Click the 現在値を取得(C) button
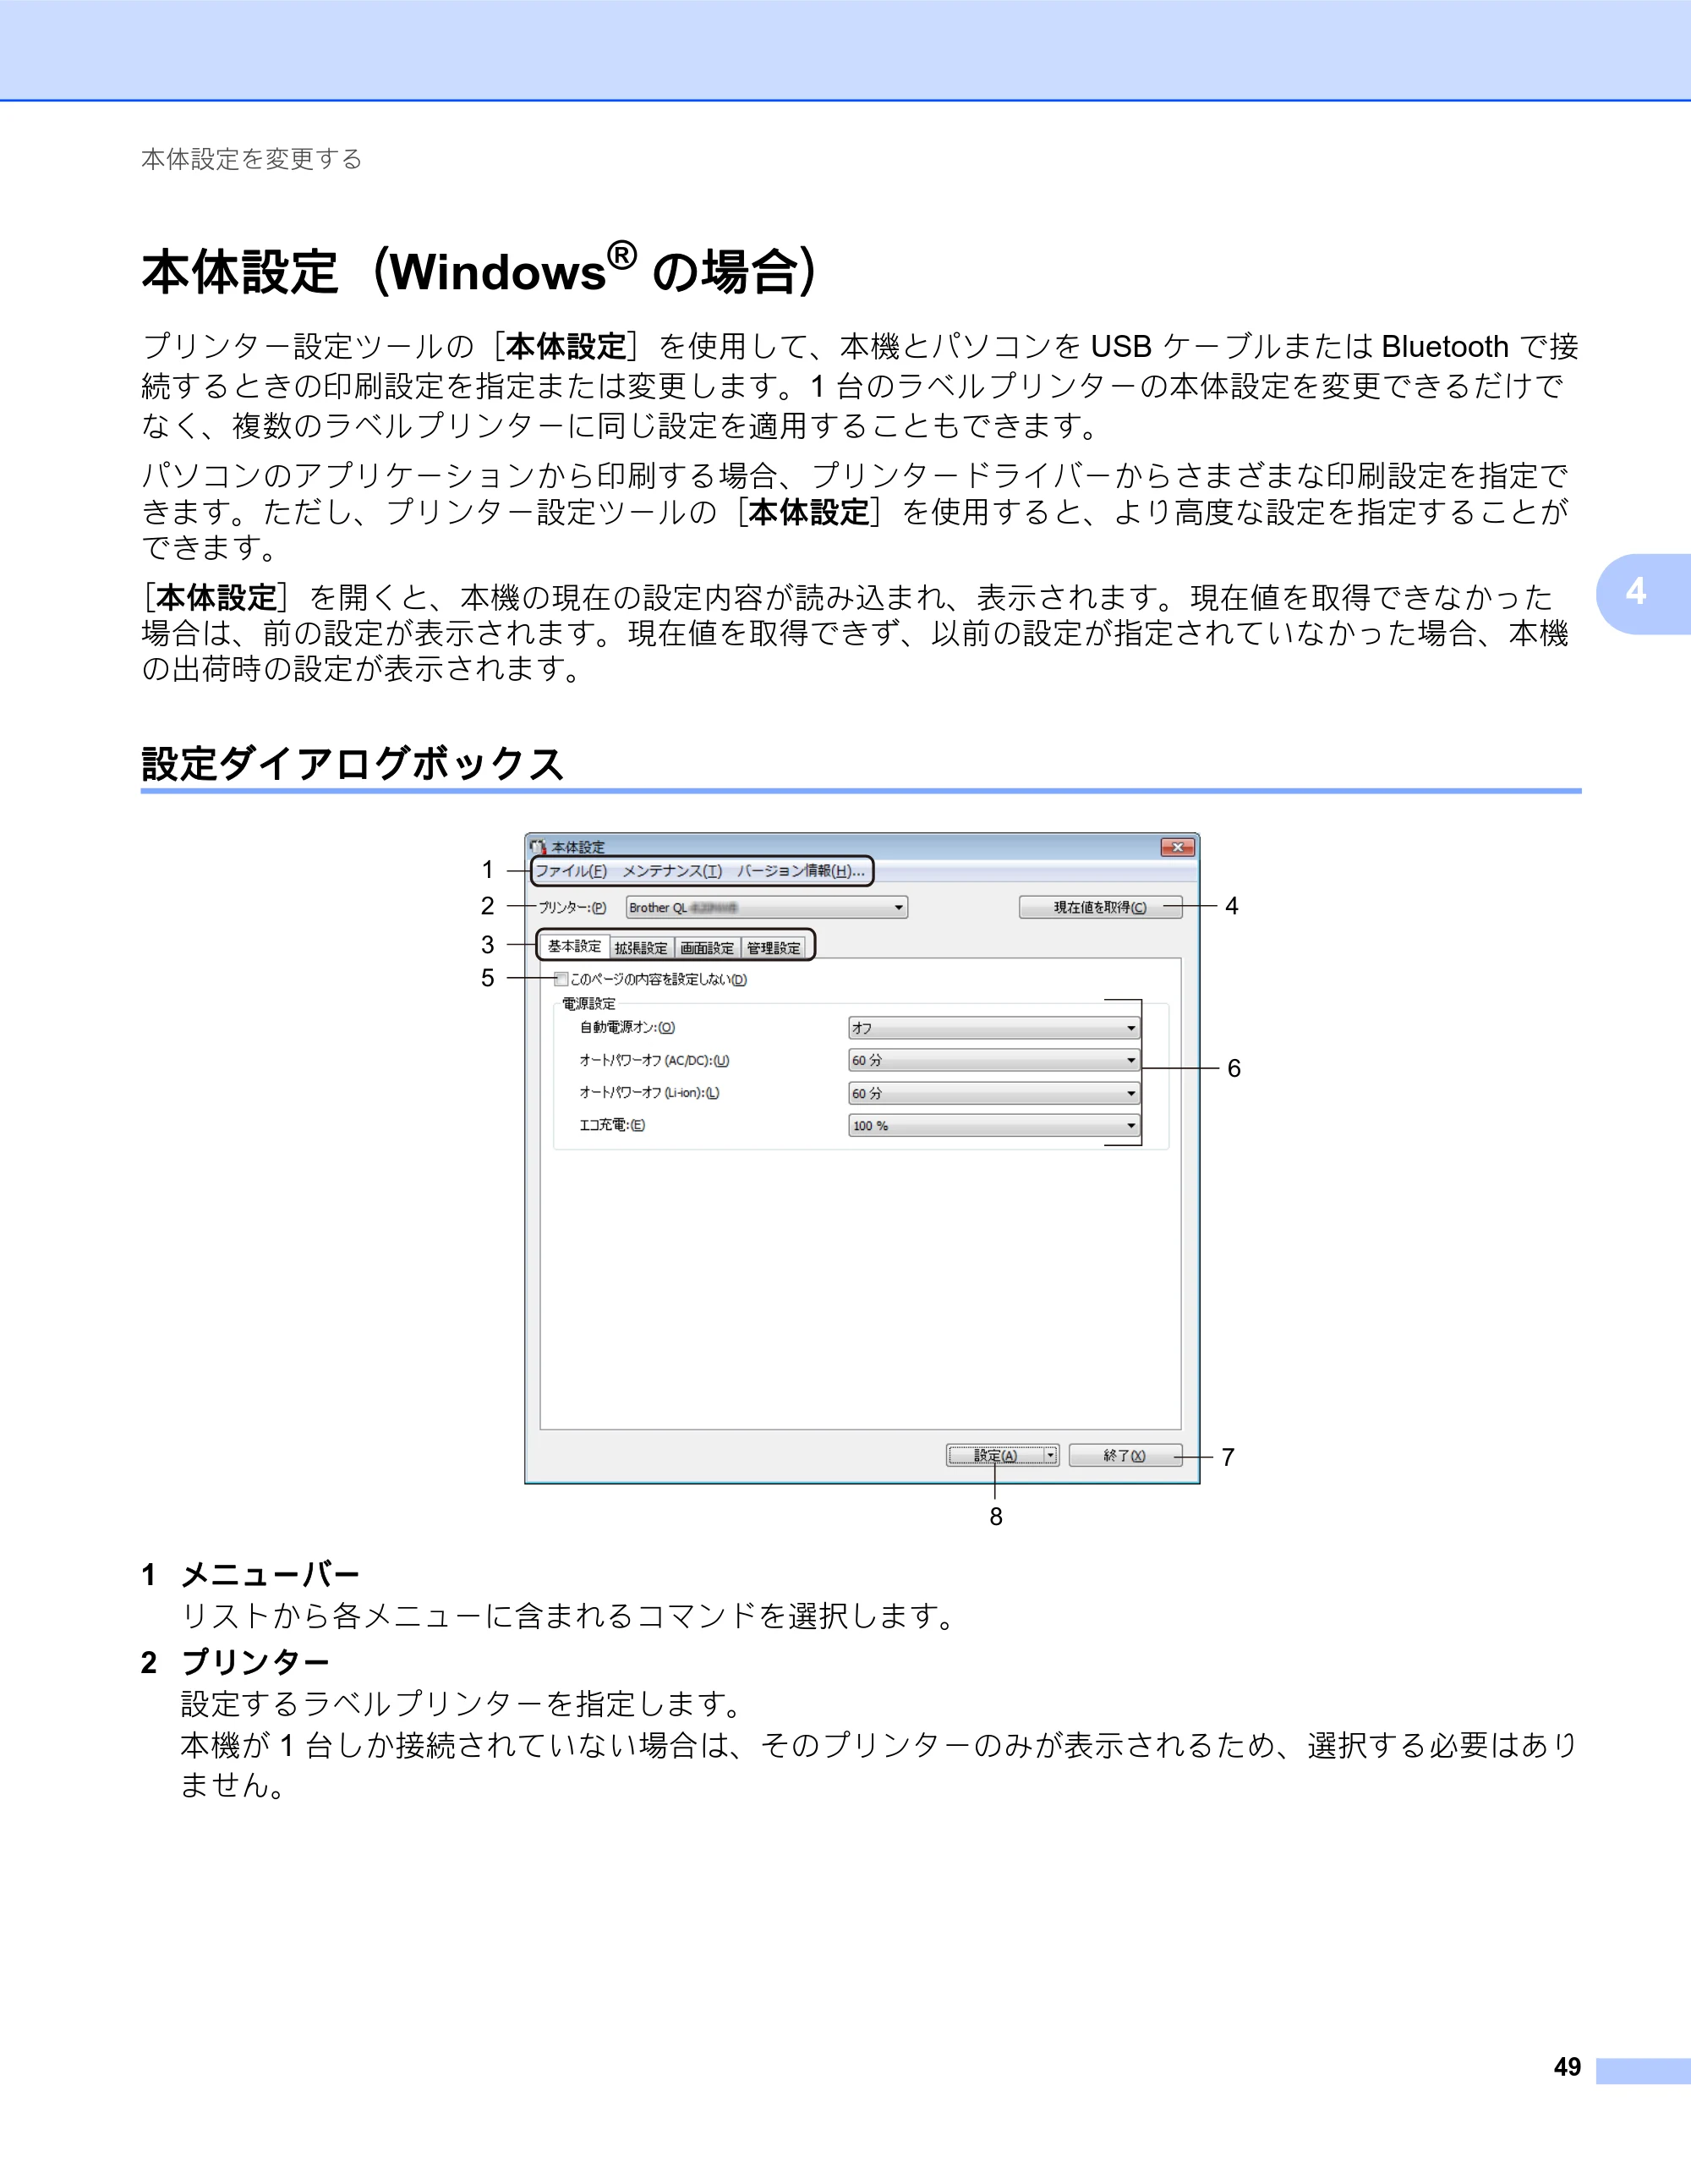 click(1100, 907)
